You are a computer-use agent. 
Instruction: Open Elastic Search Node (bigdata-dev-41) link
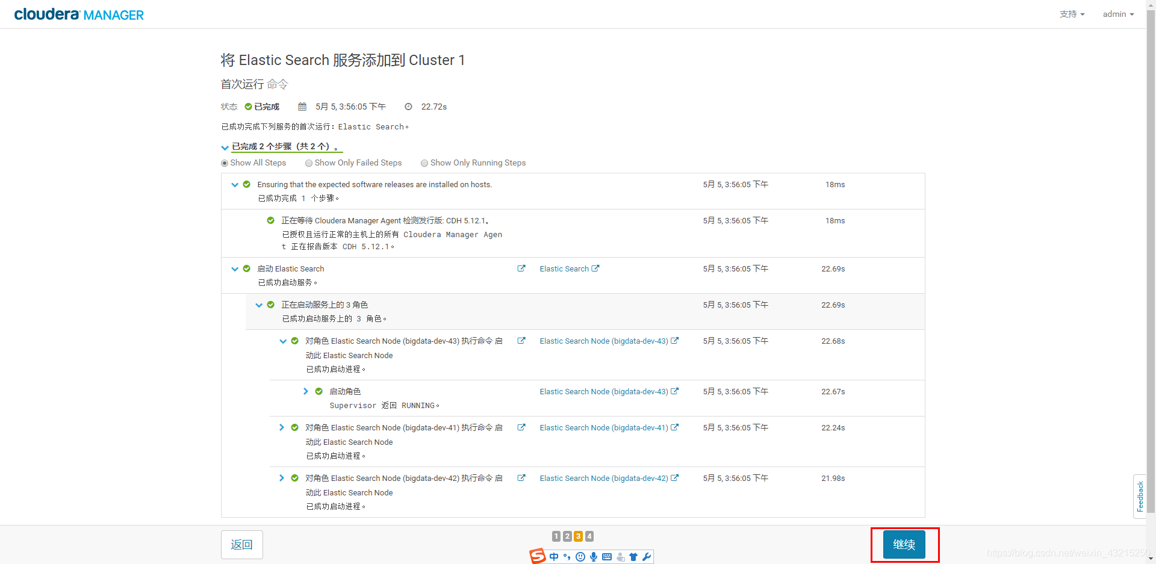coord(604,428)
